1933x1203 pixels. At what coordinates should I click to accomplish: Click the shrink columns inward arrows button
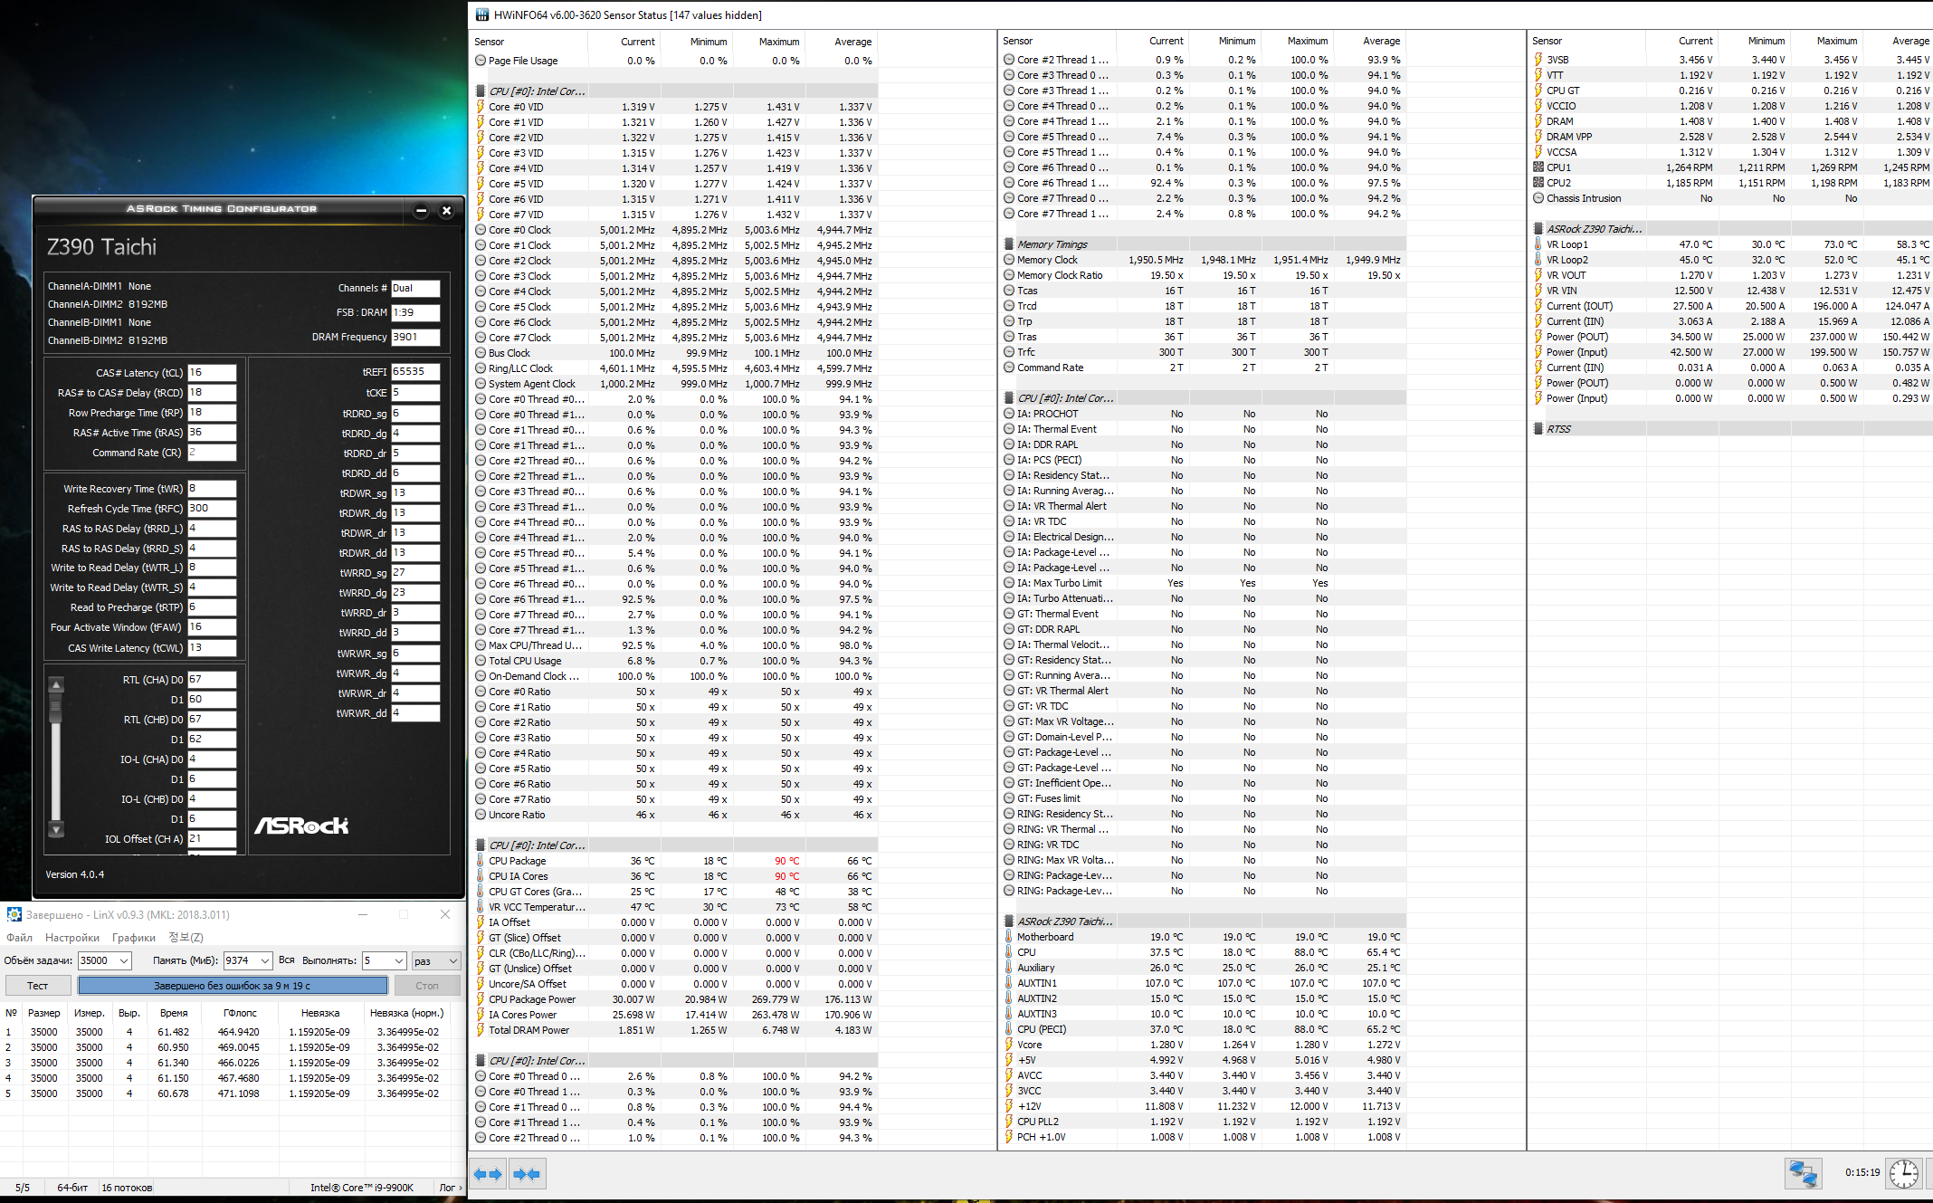(527, 1174)
